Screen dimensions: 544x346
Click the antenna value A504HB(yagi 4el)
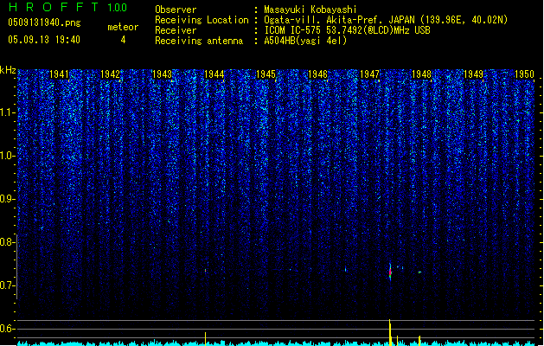pyautogui.click(x=305, y=41)
